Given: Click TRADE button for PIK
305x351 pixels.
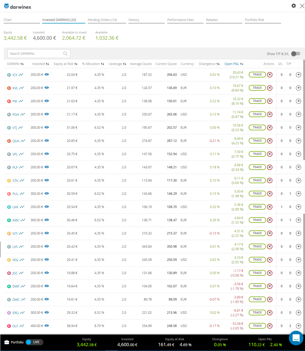Looking at the screenshot, I should 257,101.
